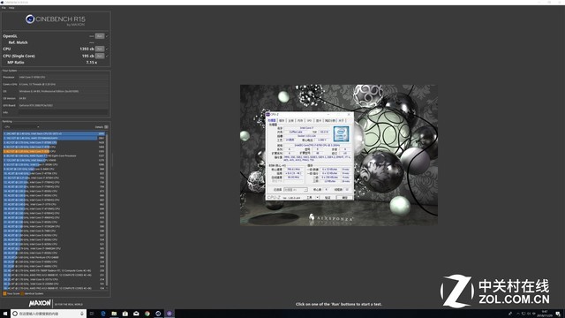Viewport: 565px width, 318px height.
Task: Click the Details button in Ranking panel
Action: [x=102, y=127]
